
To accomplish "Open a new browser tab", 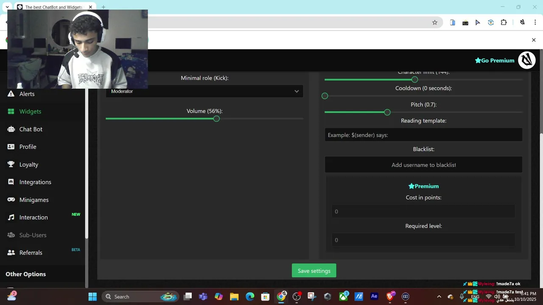I will 104,7.
